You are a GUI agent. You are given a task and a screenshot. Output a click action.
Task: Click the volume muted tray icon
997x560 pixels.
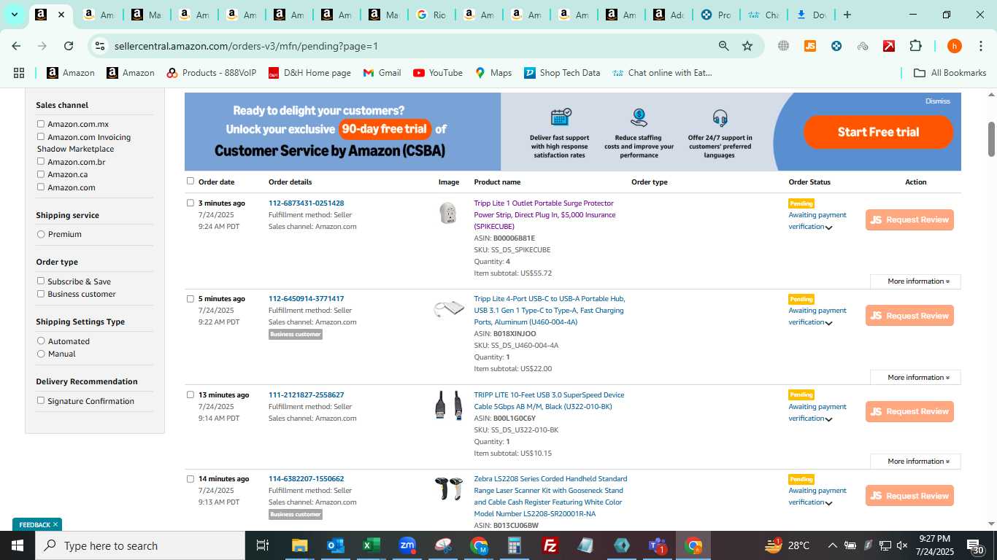click(902, 545)
